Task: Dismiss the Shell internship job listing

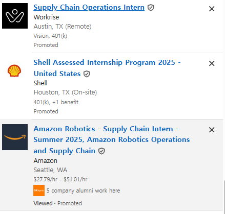Action: click(212, 63)
